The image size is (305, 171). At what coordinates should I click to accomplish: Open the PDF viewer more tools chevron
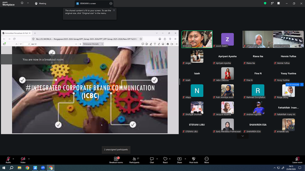click(x=176, y=44)
